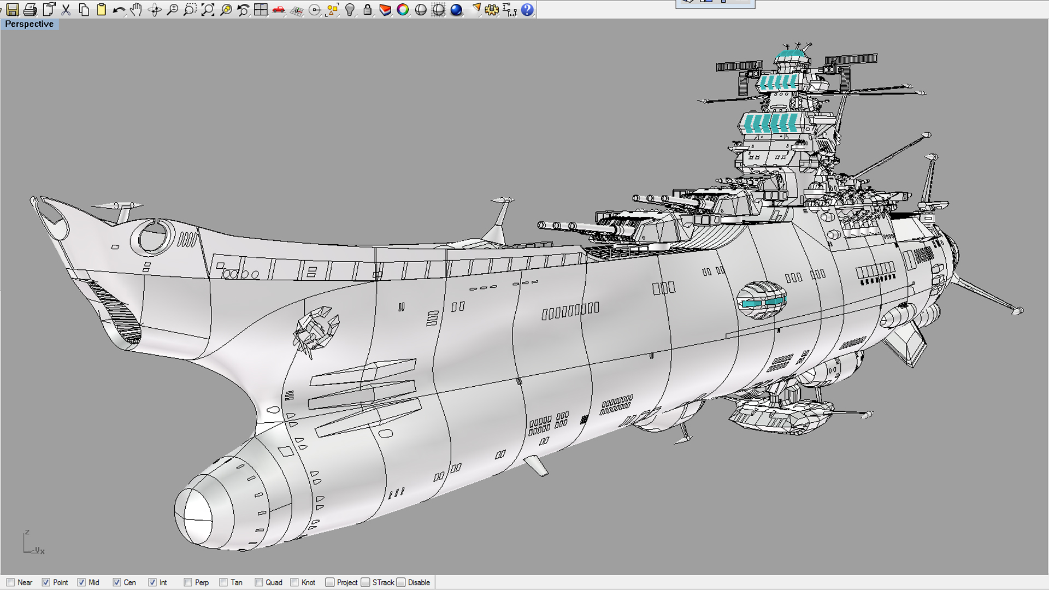Switch to four viewports layout
This screenshot has height=590, width=1049.
(261, 9)
